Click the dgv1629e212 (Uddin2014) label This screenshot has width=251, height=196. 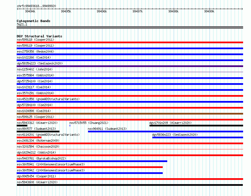(36, 152)
